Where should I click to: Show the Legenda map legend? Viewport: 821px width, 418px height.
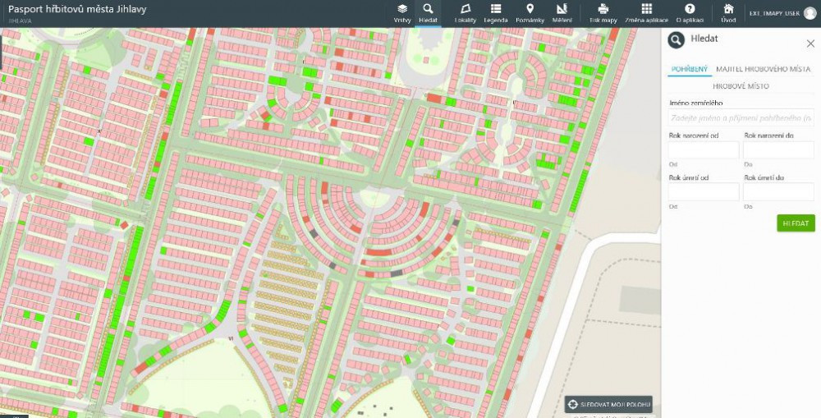coord(496,12)
